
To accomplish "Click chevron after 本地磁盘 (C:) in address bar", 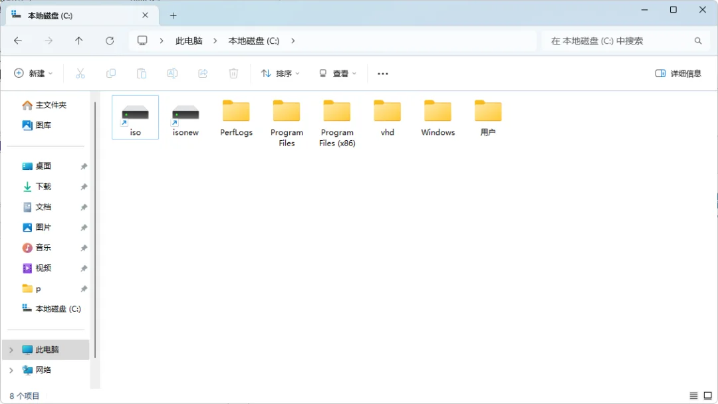I will [x=293, y=41].
